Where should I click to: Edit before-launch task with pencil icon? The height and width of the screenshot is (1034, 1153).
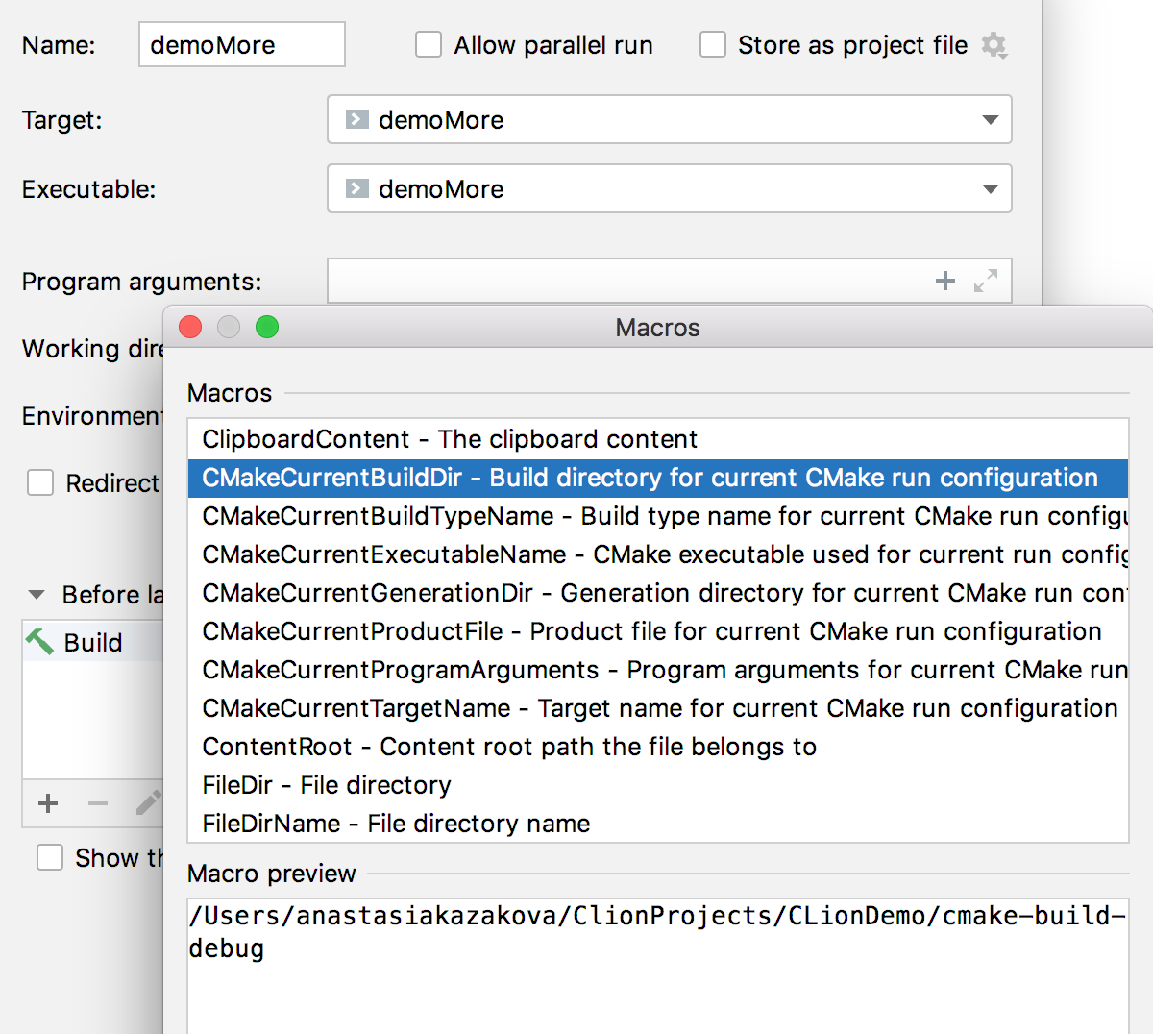(x=148, y=803)
